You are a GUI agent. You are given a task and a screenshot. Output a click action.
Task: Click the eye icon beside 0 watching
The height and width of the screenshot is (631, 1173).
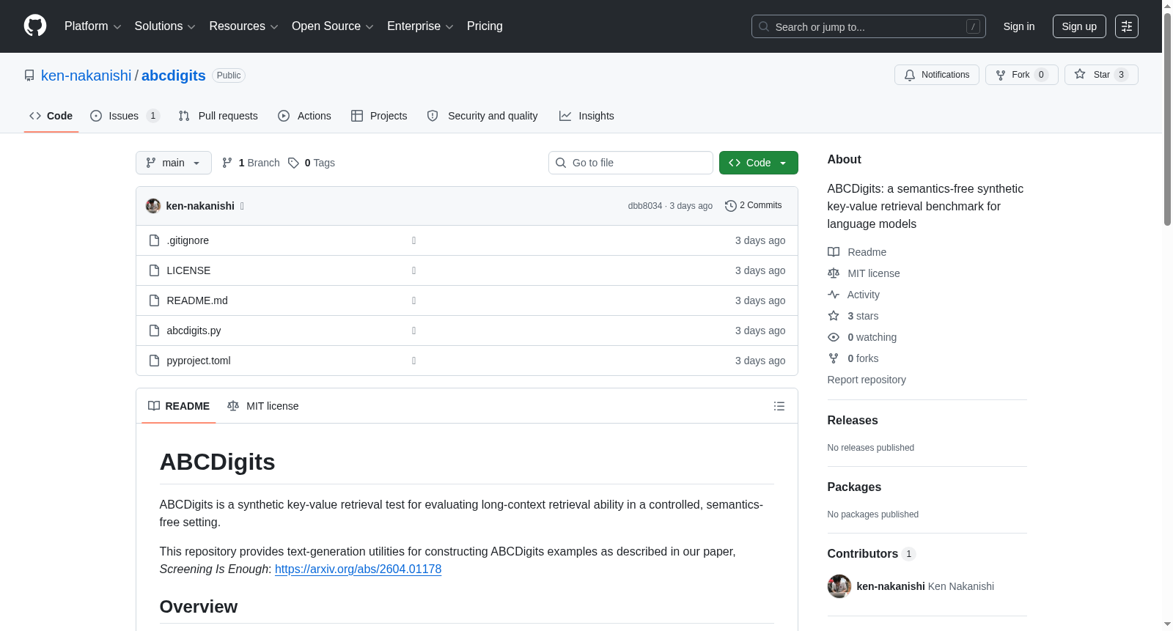(834, 337)
